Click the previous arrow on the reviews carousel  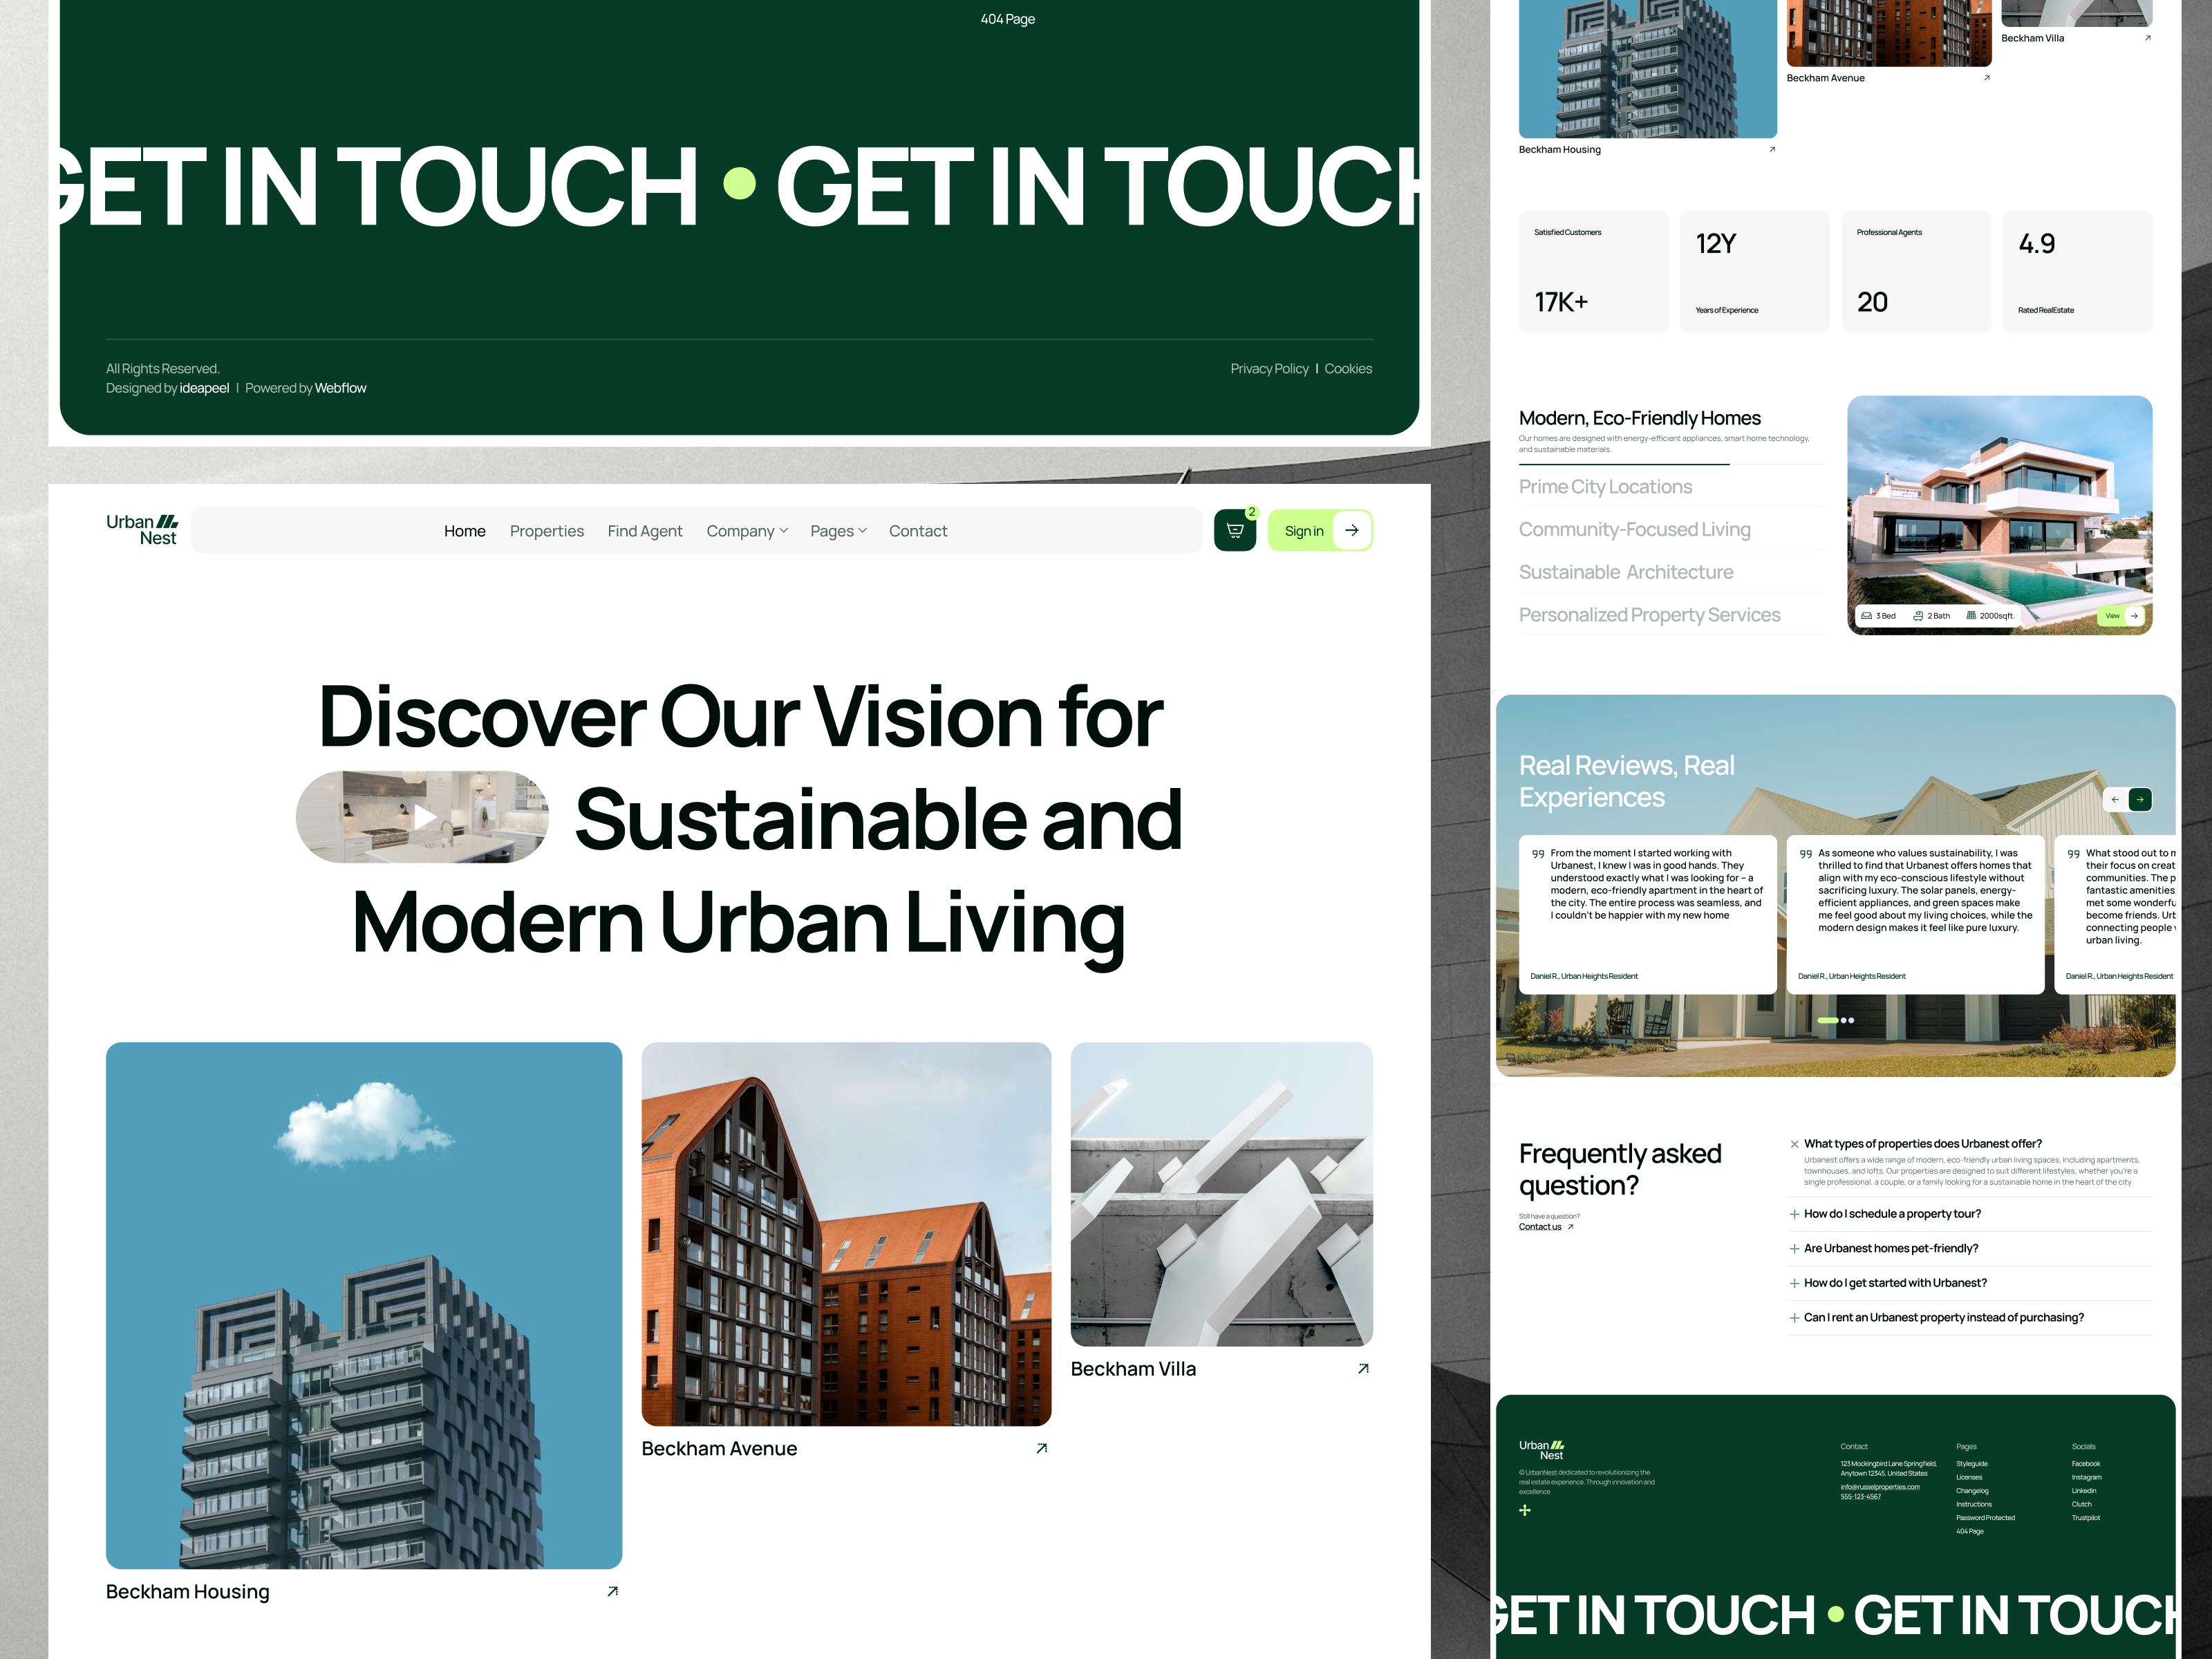(x=2116, y=799)
